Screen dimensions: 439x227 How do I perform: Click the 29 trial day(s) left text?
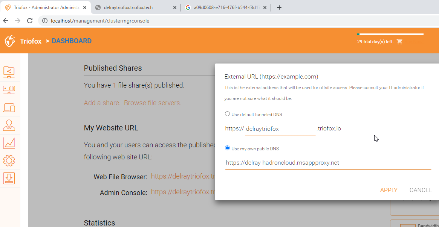point(375,42)
